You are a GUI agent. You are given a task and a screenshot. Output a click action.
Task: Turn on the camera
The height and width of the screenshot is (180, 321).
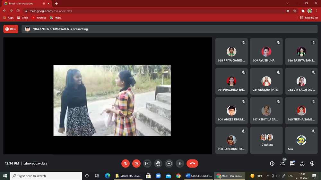point(136,163)
